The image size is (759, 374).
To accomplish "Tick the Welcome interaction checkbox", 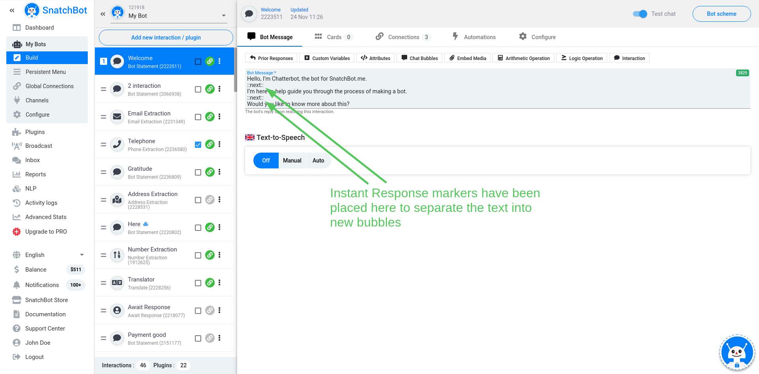I will (x=198, y=62).
